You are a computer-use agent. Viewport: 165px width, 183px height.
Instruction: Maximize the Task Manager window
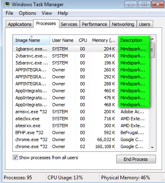(144, 5)
